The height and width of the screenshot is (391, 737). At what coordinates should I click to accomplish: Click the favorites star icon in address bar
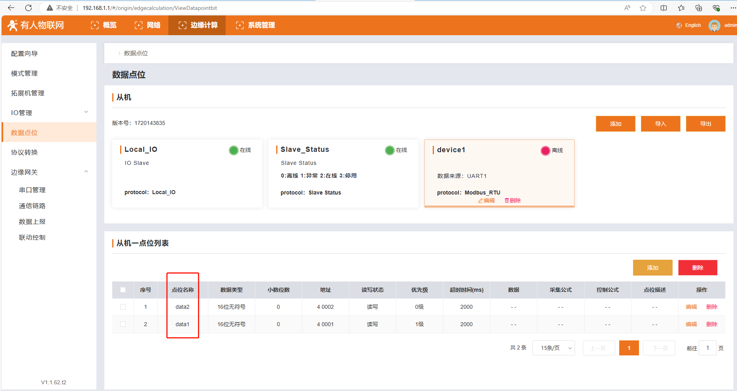click(x=643, y=8)
